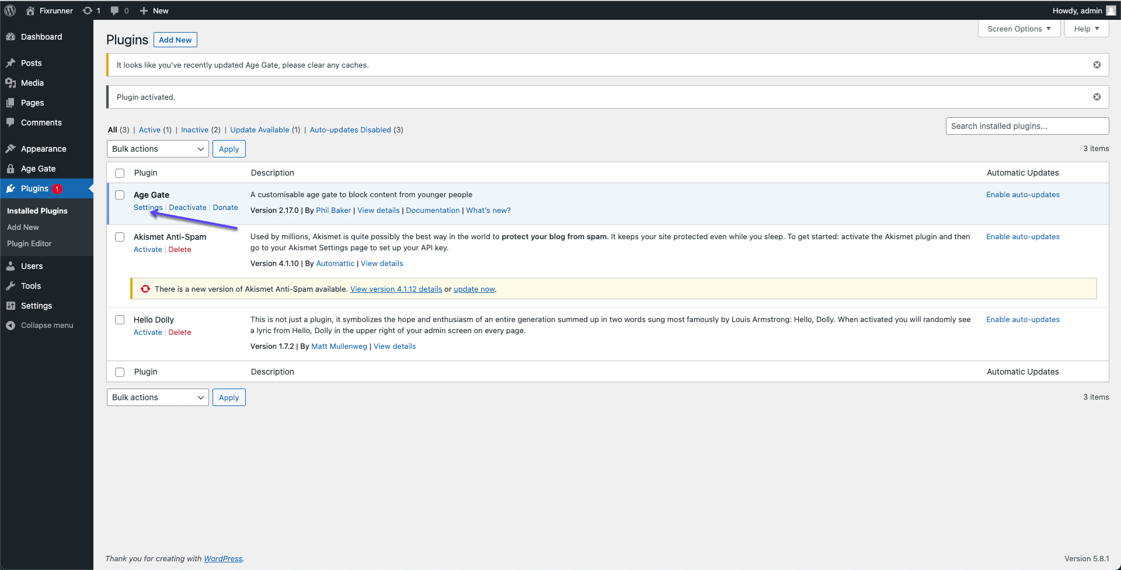Viewport: 1121px width, 570px height.
Task: Click the Collapse menu arrow icon
Action: [11, 326]
